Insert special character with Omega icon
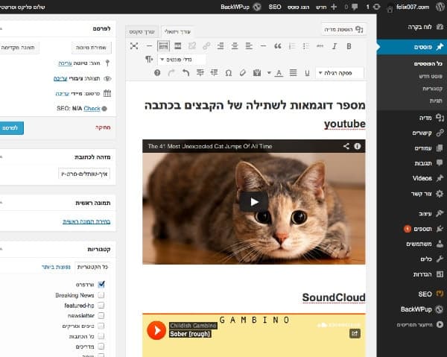This screenshot has height=357, width=447. point(229,73)
